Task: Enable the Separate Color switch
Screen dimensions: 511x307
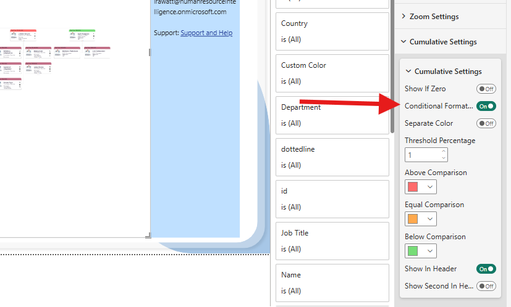Action: pyautogui.click(x=486, y=123)
